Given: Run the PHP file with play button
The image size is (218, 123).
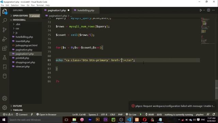Looking at the screenshot, I should pos(201,10).
